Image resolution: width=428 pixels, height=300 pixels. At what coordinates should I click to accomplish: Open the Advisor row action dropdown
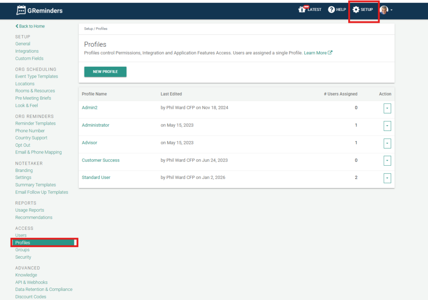pos(387,143)
